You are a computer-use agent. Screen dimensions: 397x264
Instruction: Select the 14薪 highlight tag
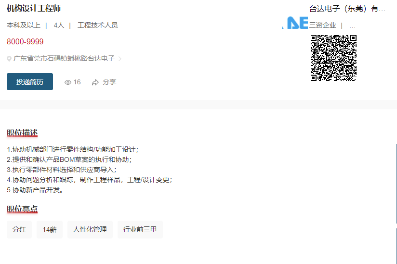point(50,230)
